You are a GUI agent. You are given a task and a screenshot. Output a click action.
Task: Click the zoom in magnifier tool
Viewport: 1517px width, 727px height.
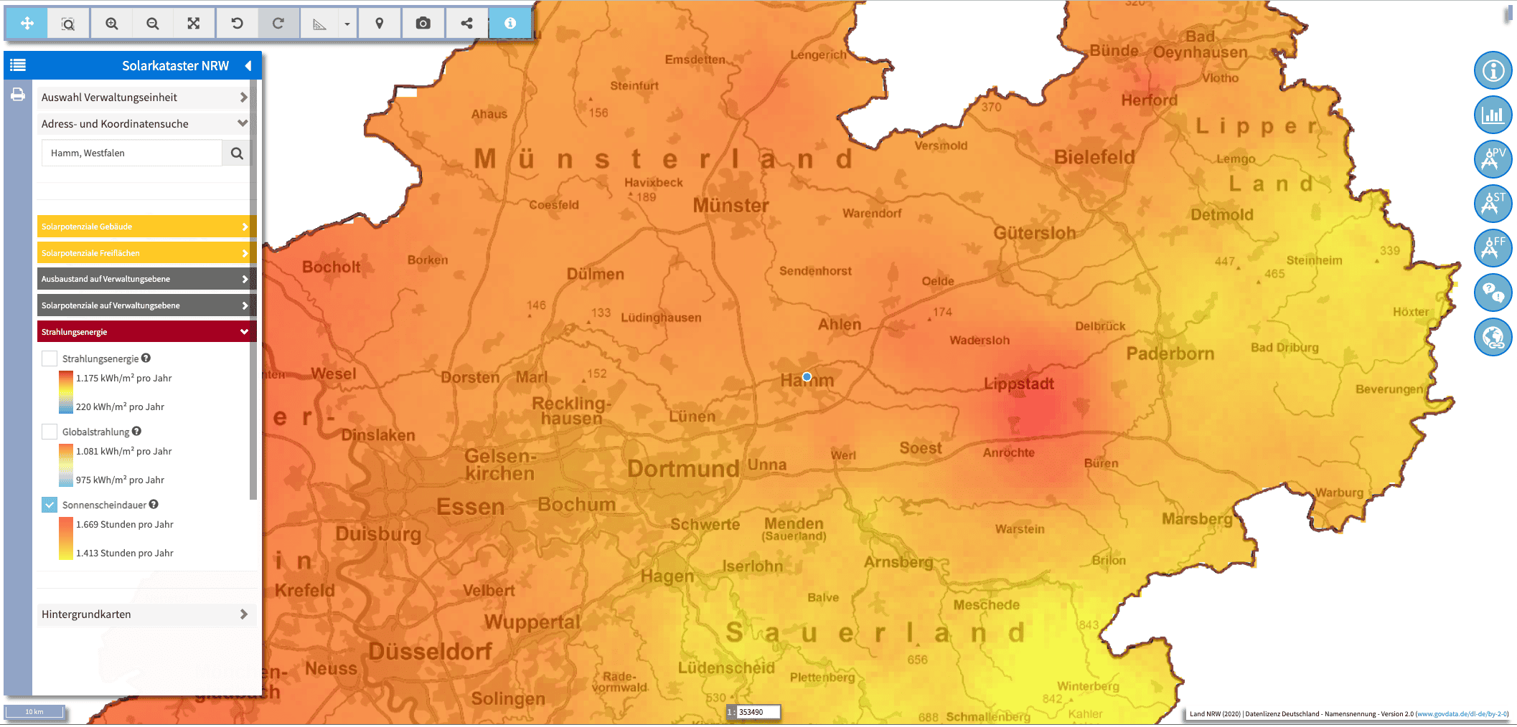coord(111,24)
